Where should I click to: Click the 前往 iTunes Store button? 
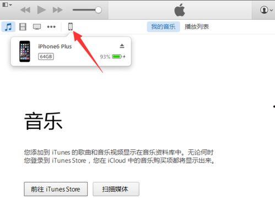[56, 189]
